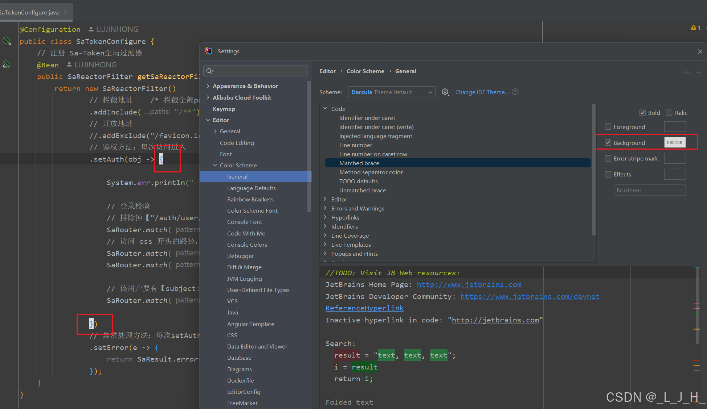This screenshot has width=707, height=409.
Task: Click the scheme options gear icon
Action: [x=445, y=92]
